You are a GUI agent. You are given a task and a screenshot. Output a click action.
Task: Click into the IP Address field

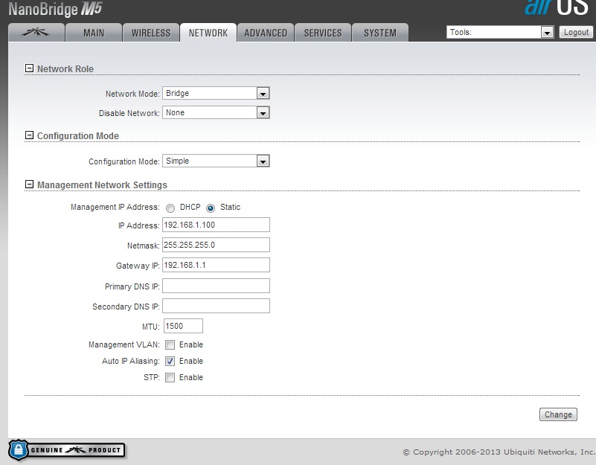[x=216, y=225]
